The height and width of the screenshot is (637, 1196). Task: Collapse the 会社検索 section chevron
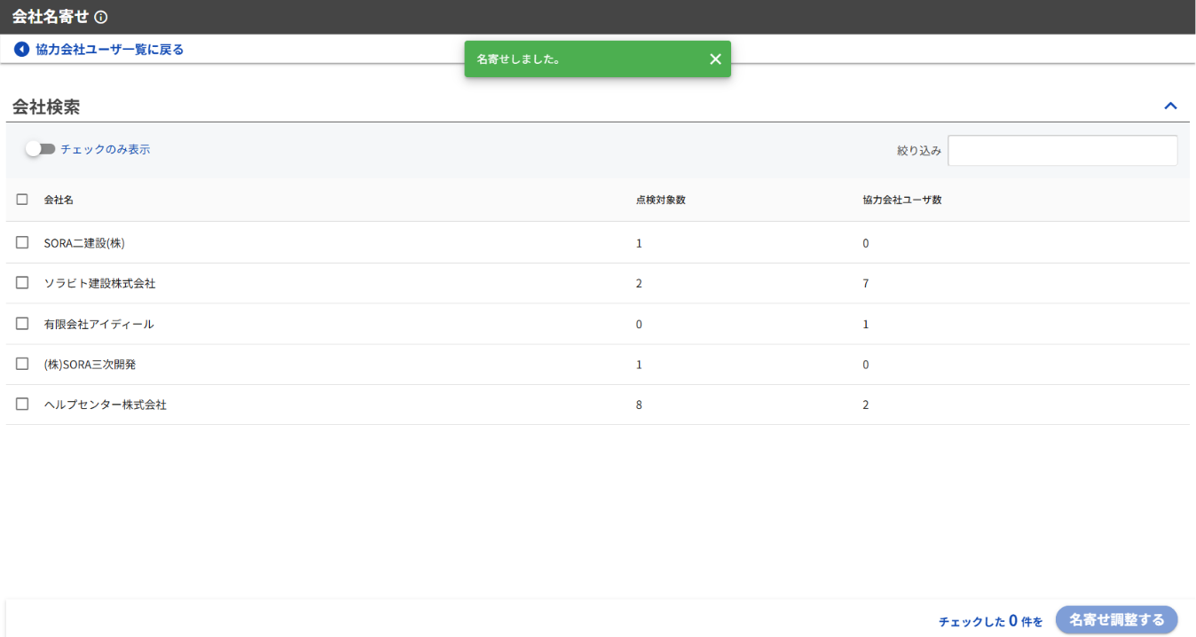(1170, 106)
